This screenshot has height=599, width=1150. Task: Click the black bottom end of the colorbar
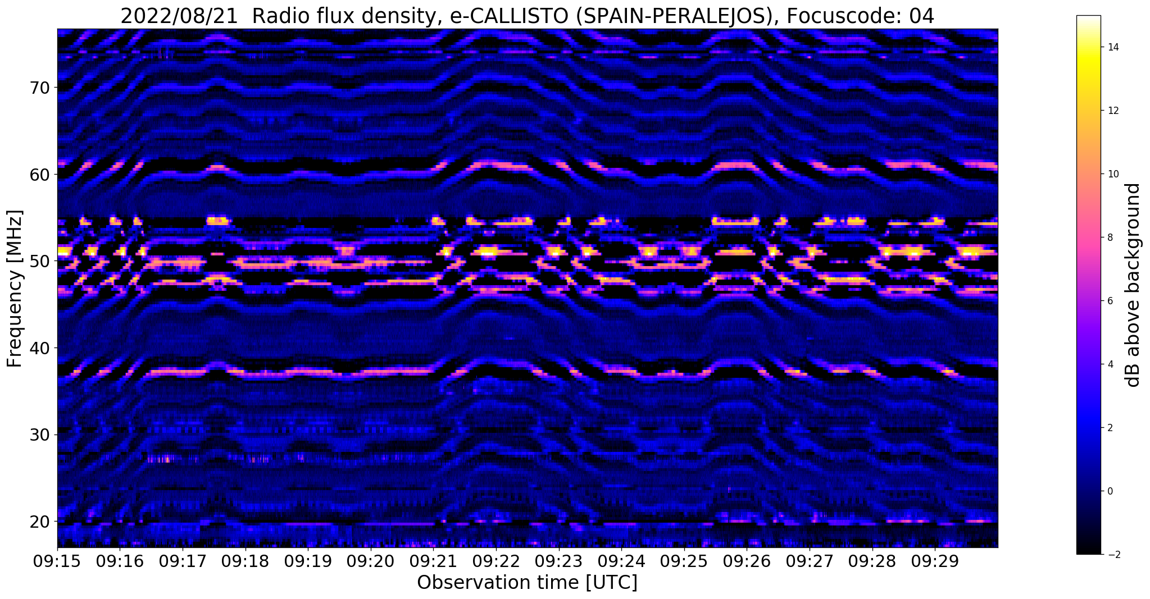point(1088,549)
